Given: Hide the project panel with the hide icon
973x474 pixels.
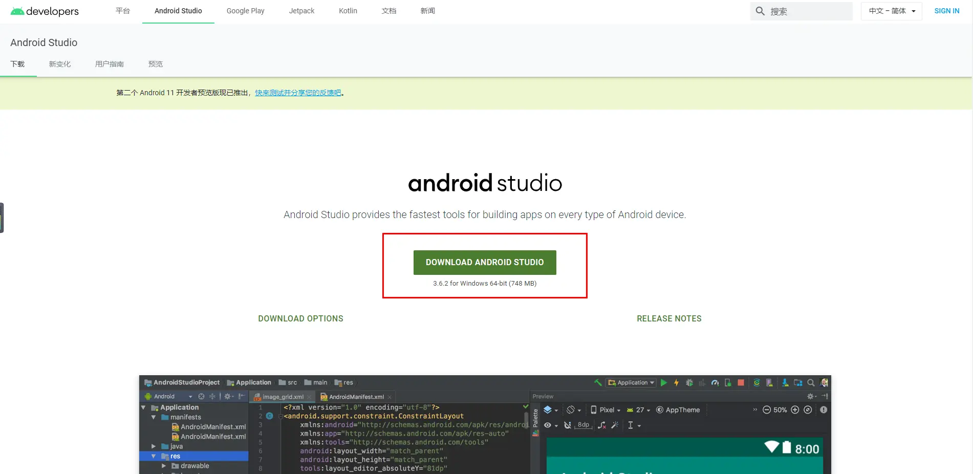Looking at the screenshot, I should pos(241,396).
